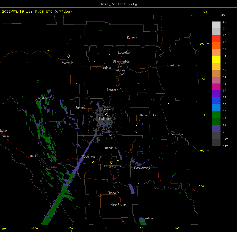Select the violet purple swatch in dBZ legend
This screenshot has width=237, height=232.
click(216, 94)
